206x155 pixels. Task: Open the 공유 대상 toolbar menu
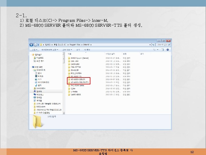(67, 50)
